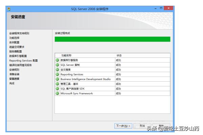Select the 数据库引擎配置 step in sidebar
Screen dimensions: 203x135
tap(18, 56)
